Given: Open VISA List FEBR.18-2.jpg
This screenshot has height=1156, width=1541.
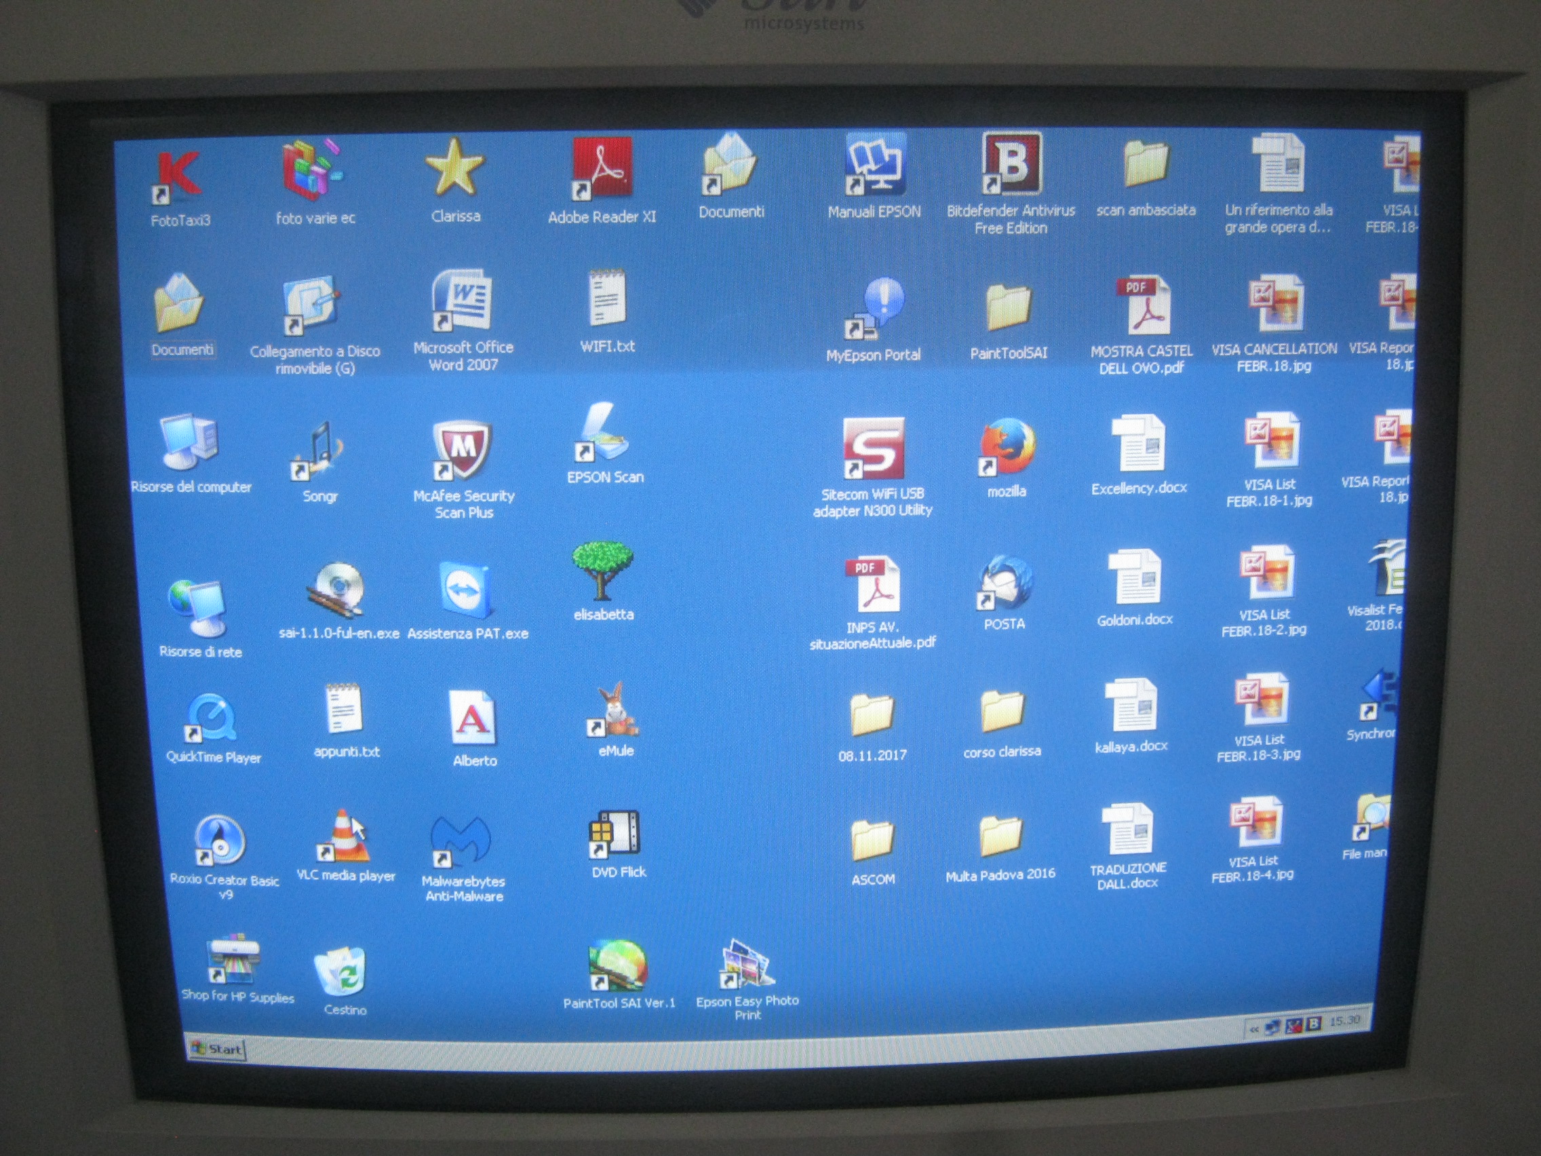Looking at the screenshot, I should (1266, 573).
